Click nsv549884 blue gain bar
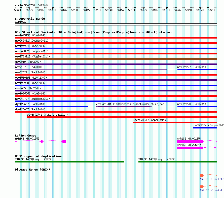The image size is (224, 198). [205, 128]
